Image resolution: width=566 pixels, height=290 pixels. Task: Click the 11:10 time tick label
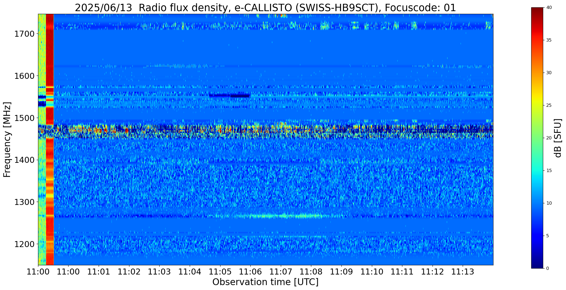[x=372, y=272]
